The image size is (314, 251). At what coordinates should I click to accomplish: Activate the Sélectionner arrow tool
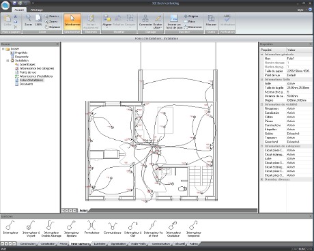(72, 21)
